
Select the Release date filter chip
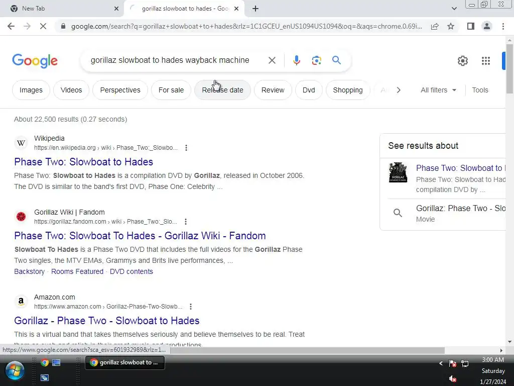point(222,90)
